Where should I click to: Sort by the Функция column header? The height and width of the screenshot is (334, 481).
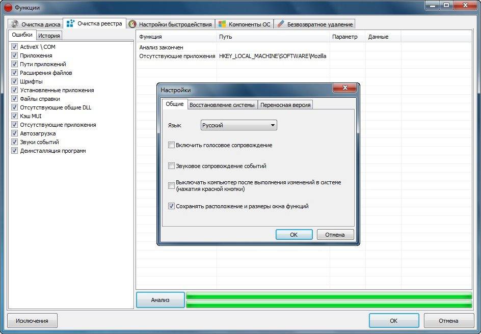[x=176, y=37]
